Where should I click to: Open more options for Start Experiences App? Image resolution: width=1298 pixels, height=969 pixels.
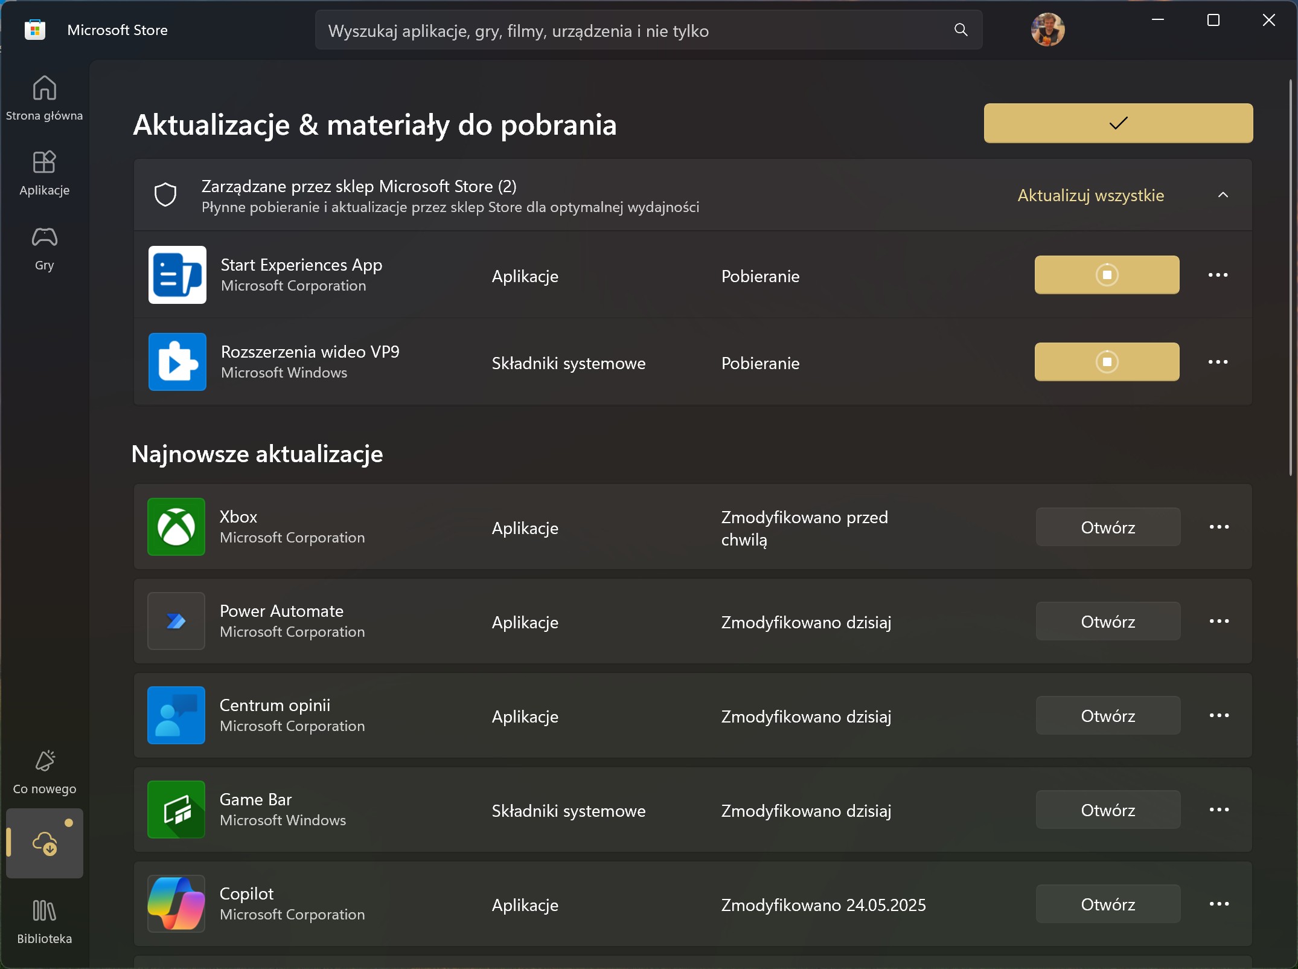click(x=1218, y=275)
